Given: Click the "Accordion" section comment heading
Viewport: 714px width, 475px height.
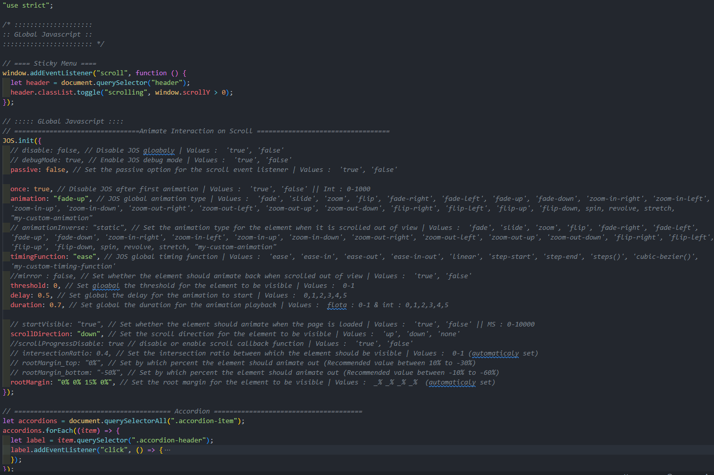Looking at the screenshot, I should 192,411.
